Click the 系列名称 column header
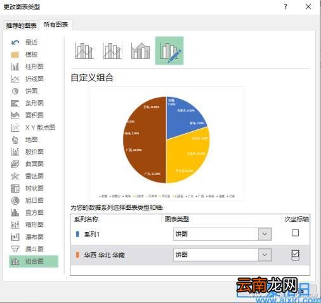This screenshot has width=321, height=303. tap(86, 219)
